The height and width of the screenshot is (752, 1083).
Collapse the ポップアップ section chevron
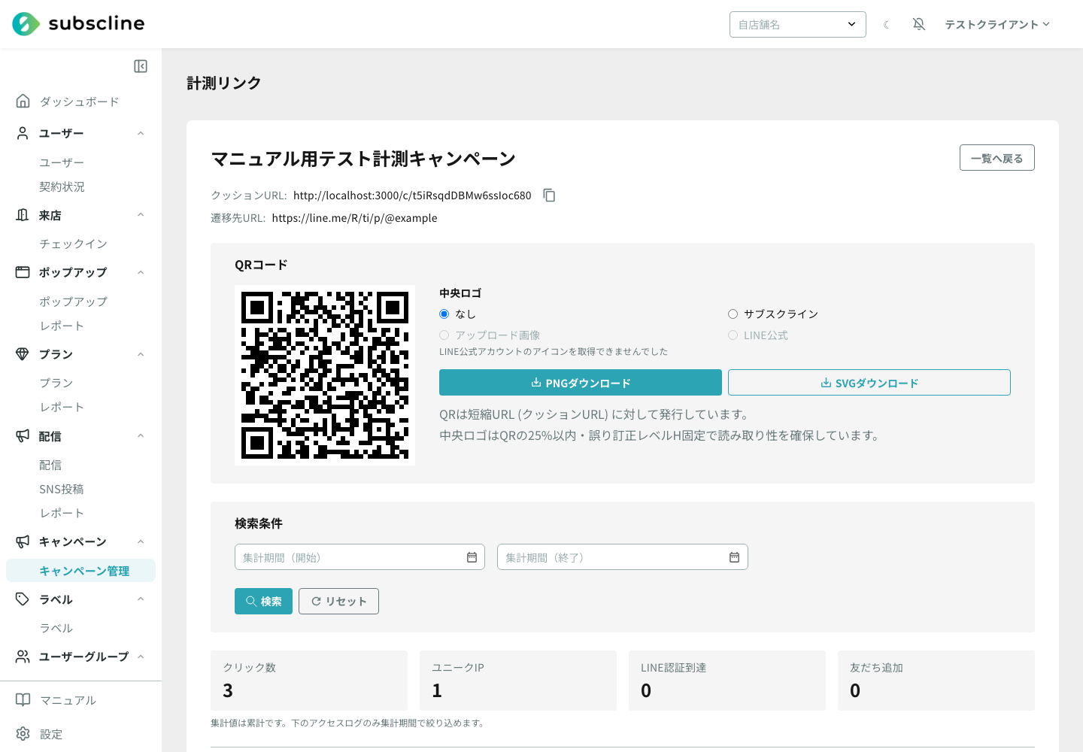point(141,272)
